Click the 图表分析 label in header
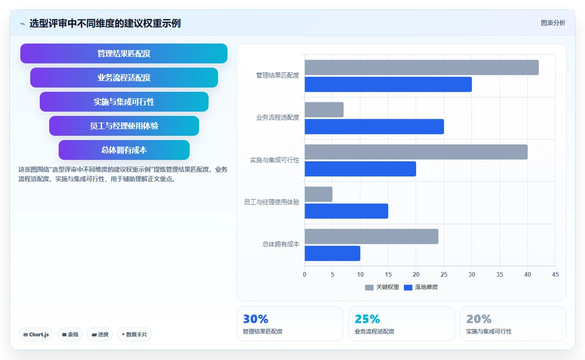 click(553, 23)
